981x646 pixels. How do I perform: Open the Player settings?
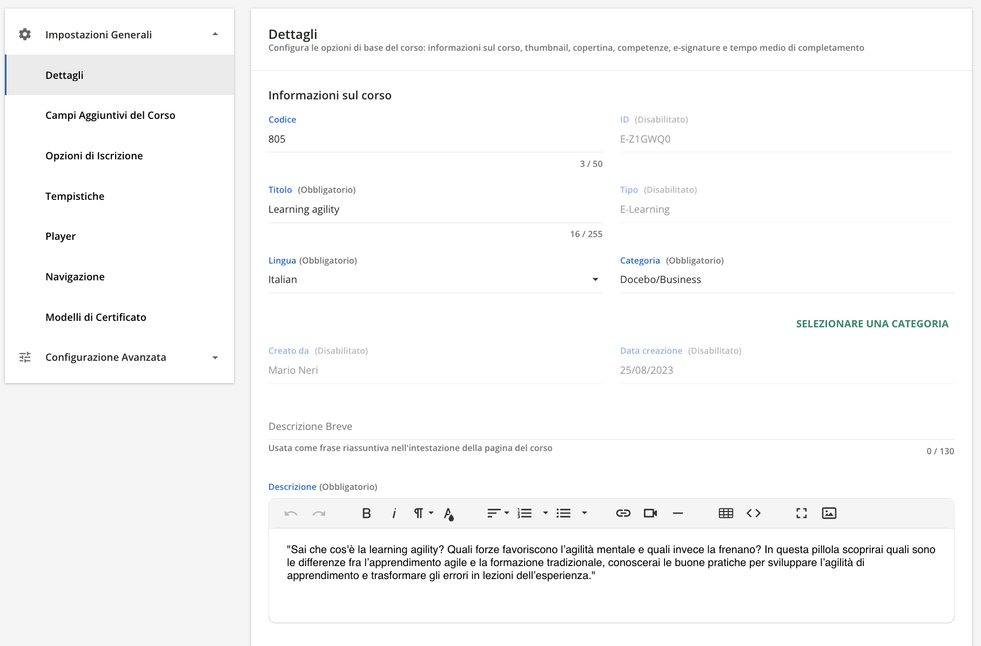tap(119, 236)
